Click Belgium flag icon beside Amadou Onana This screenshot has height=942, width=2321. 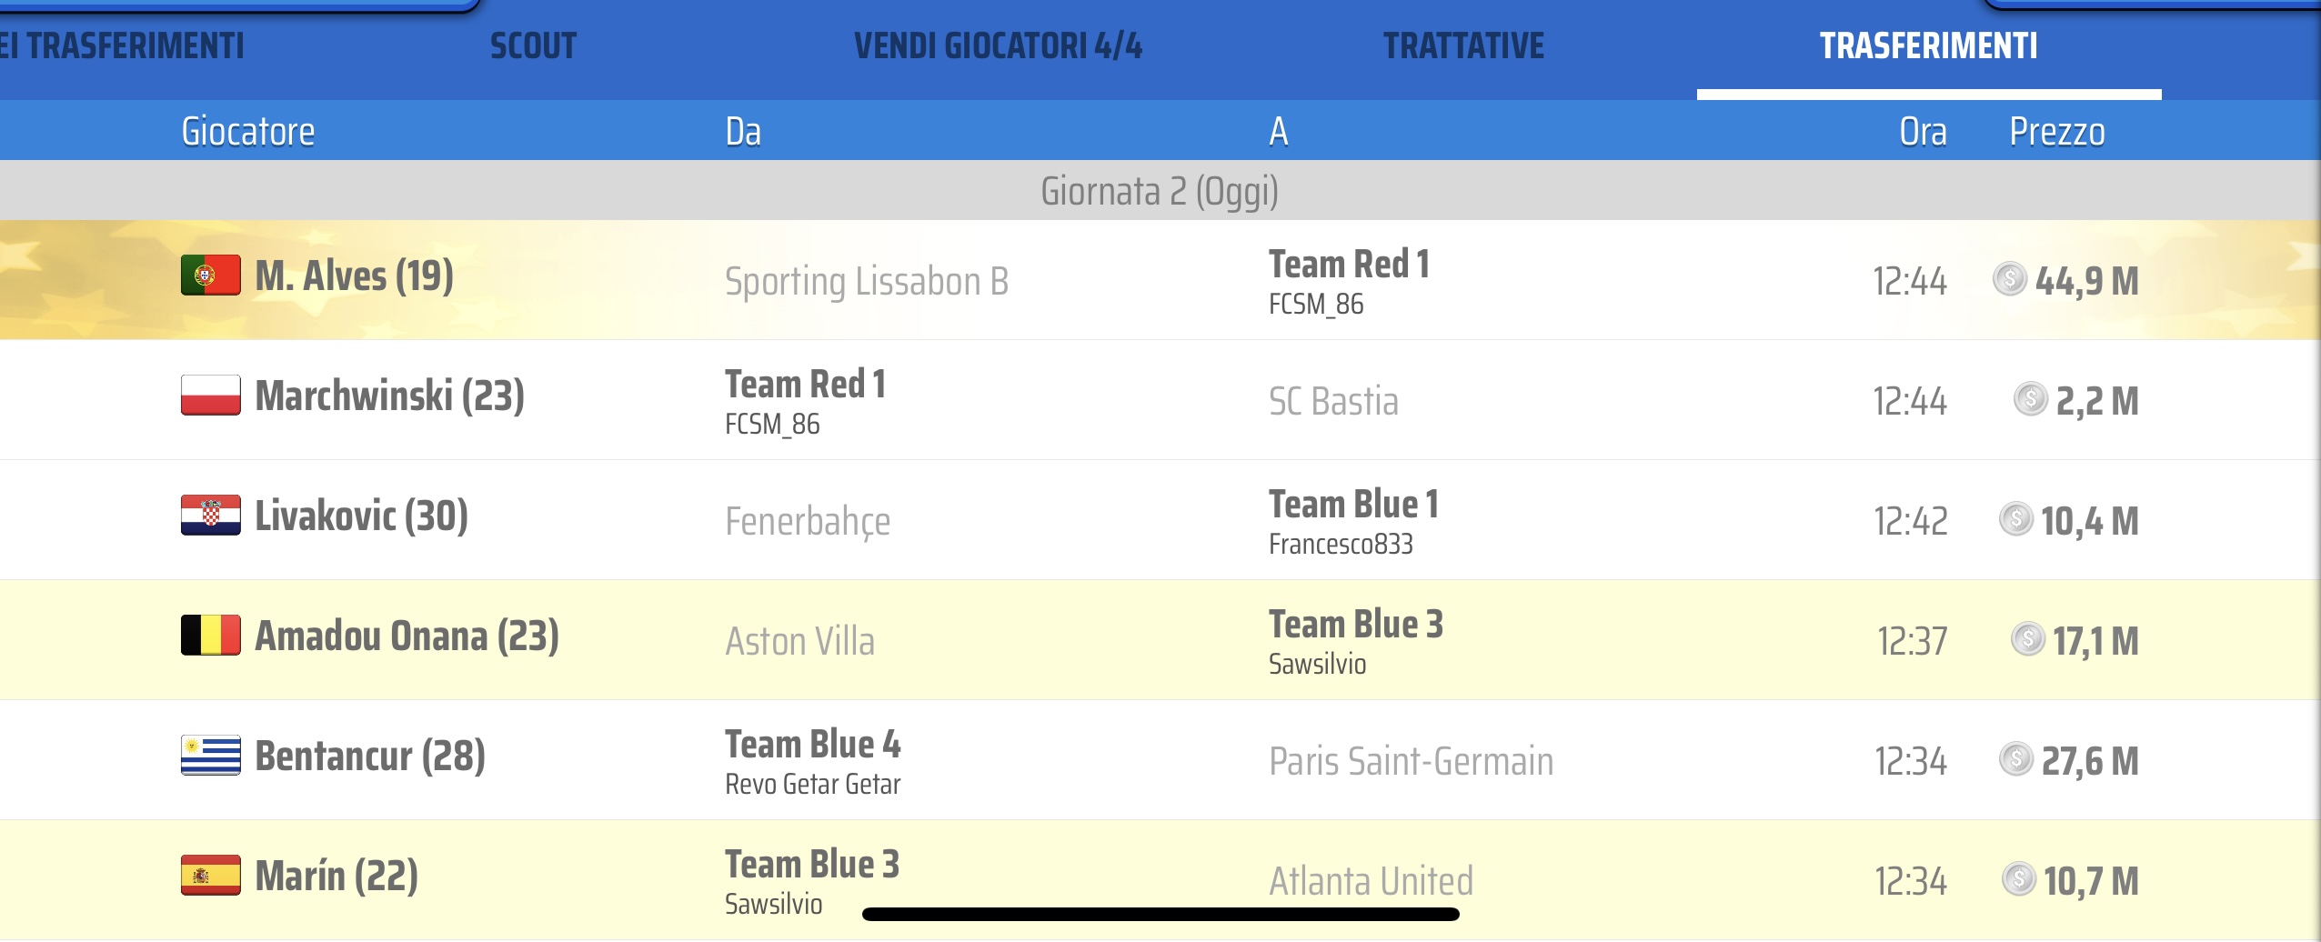[x=210, y=636]
